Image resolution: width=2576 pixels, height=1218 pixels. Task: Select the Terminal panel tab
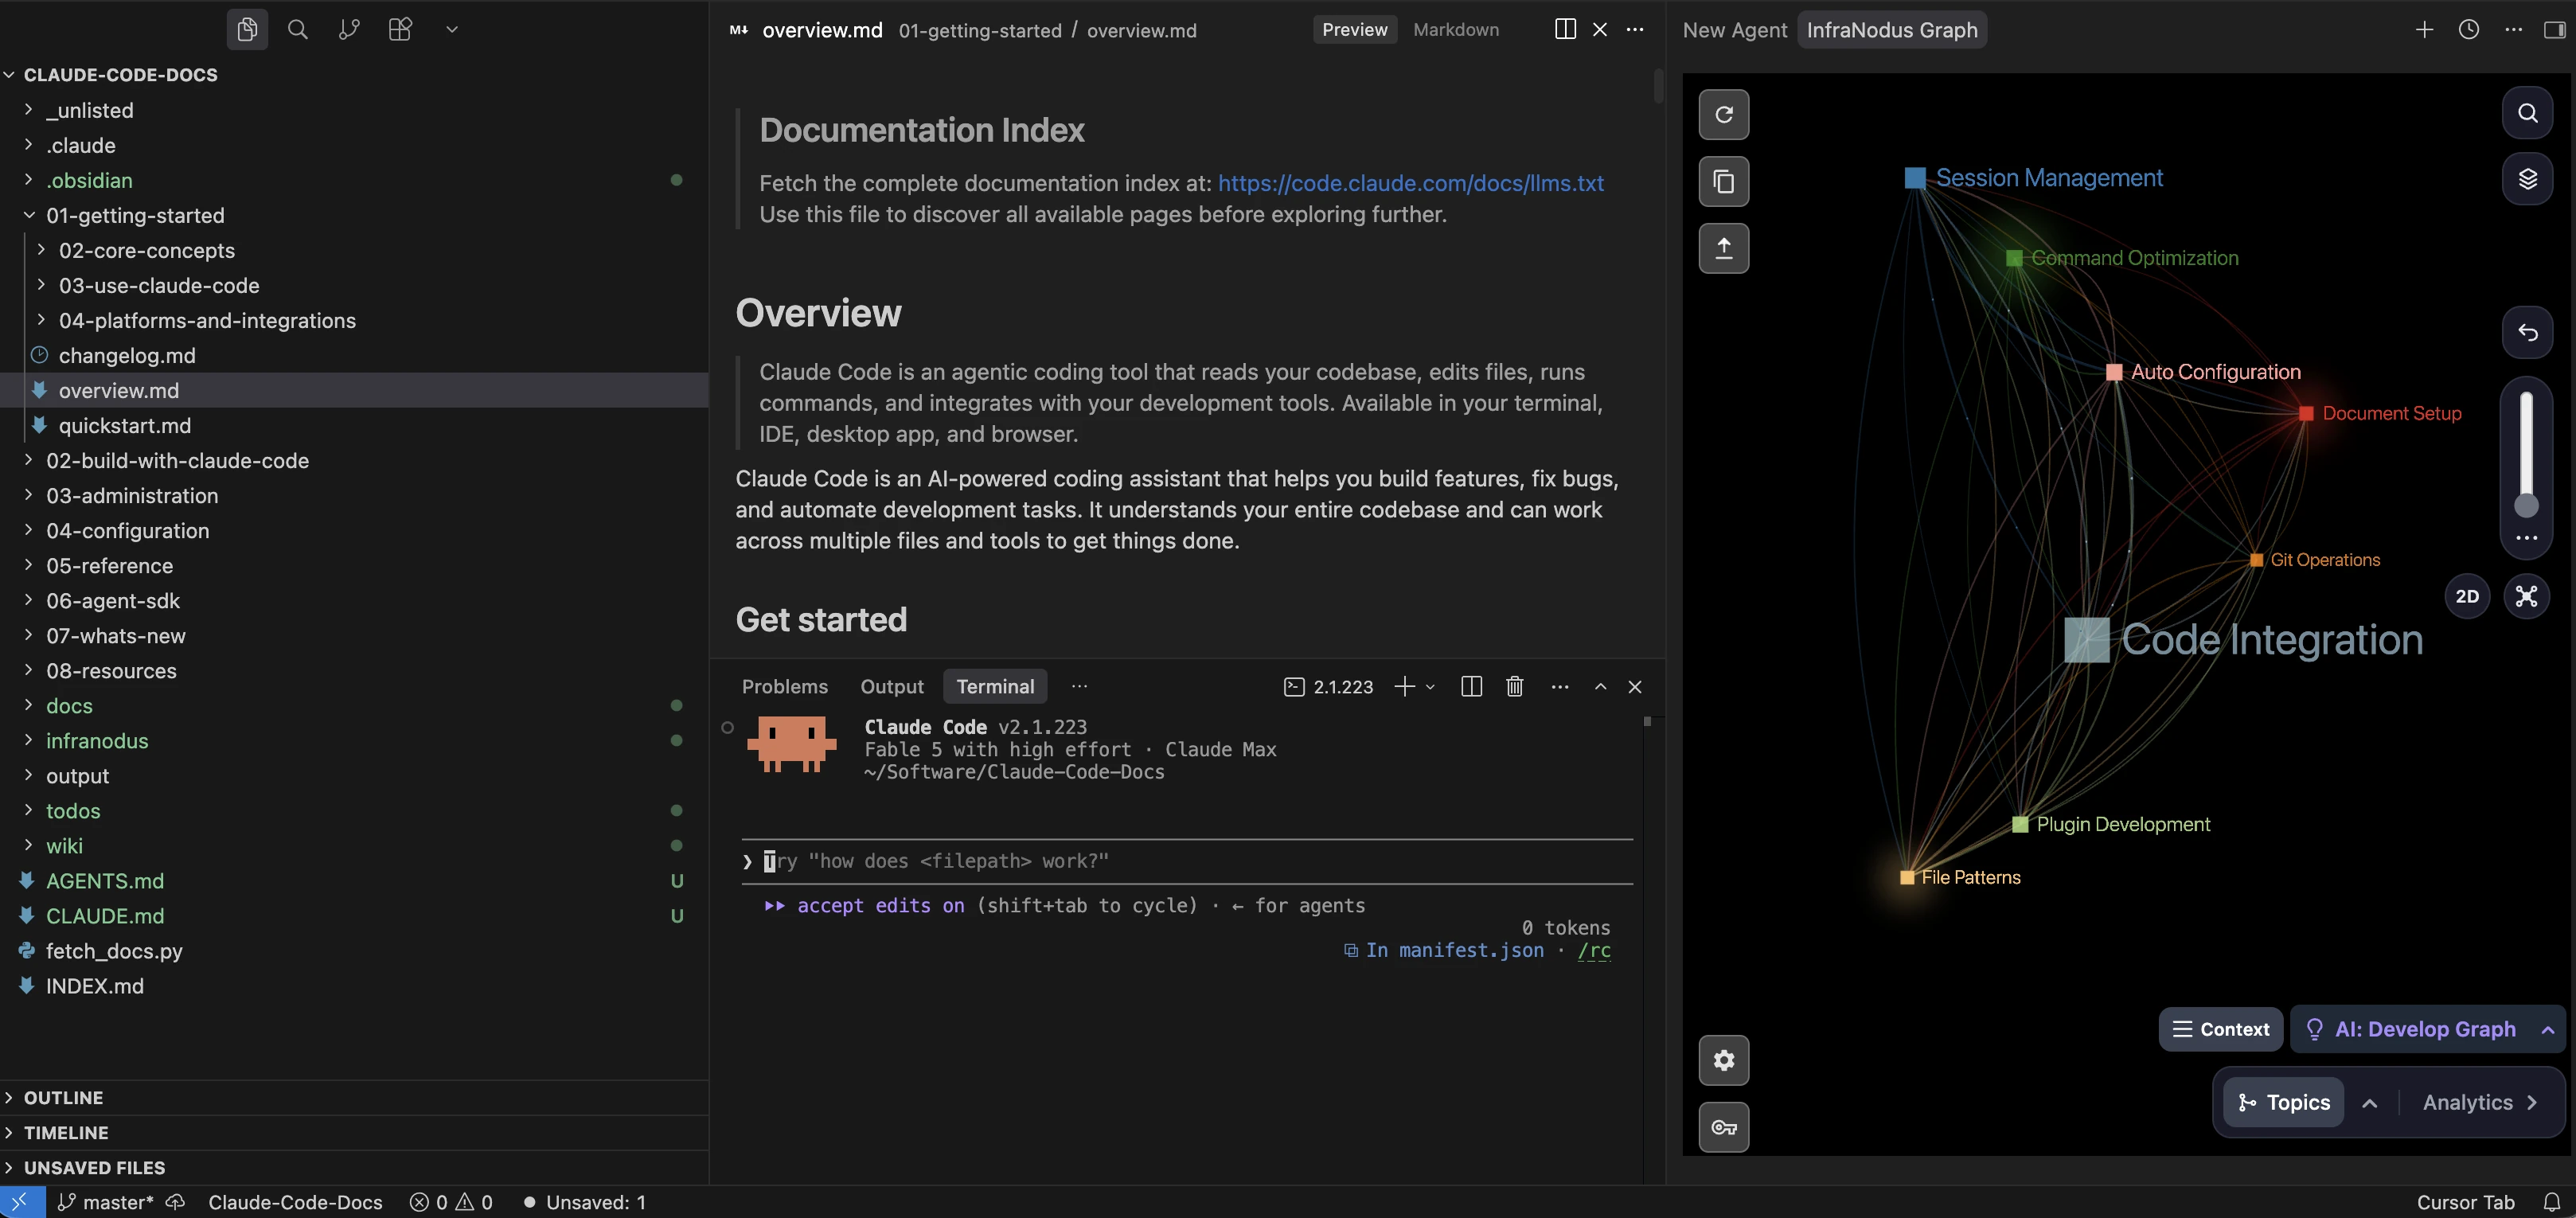point(995,686)
